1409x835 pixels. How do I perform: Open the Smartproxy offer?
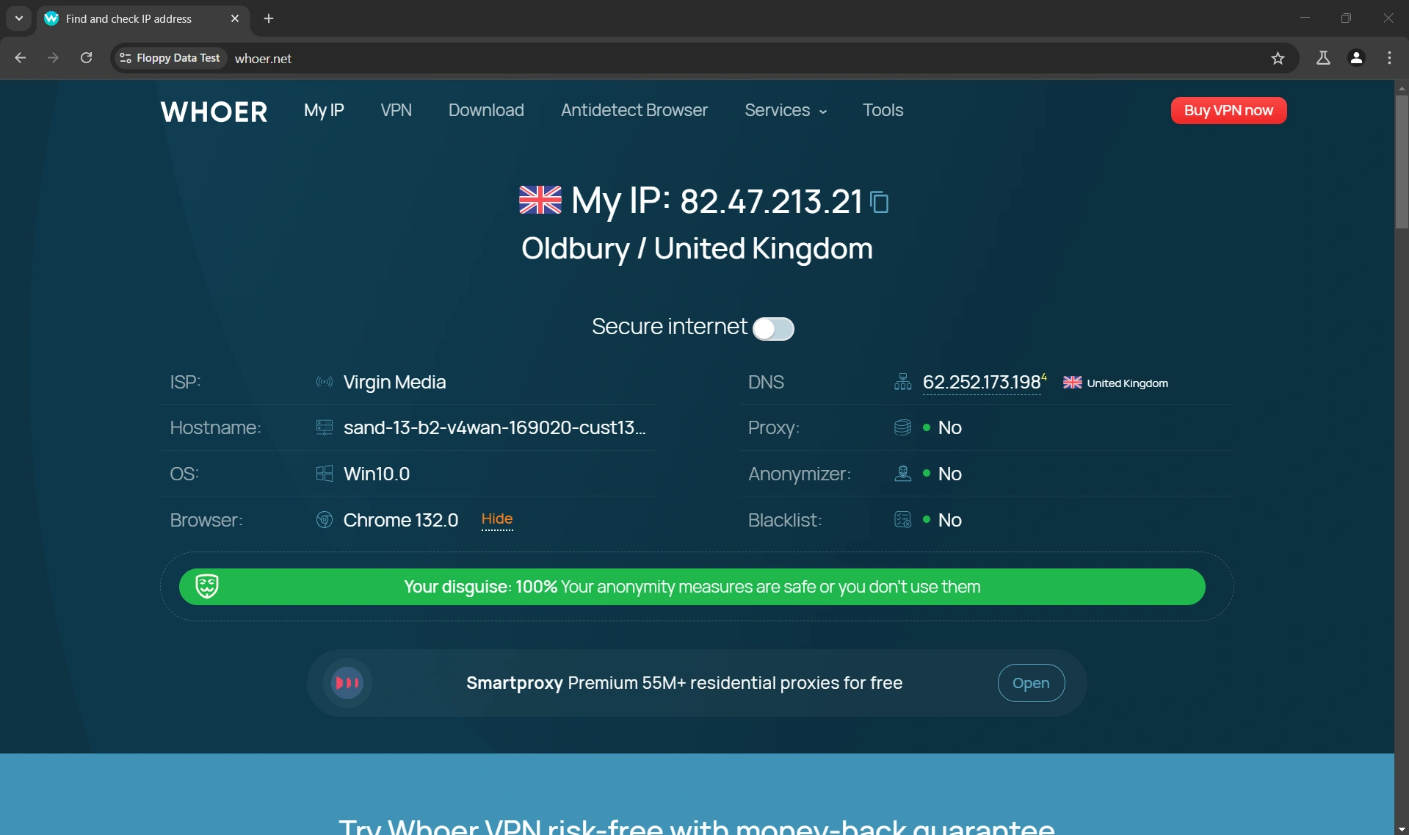coord(1030,683)
